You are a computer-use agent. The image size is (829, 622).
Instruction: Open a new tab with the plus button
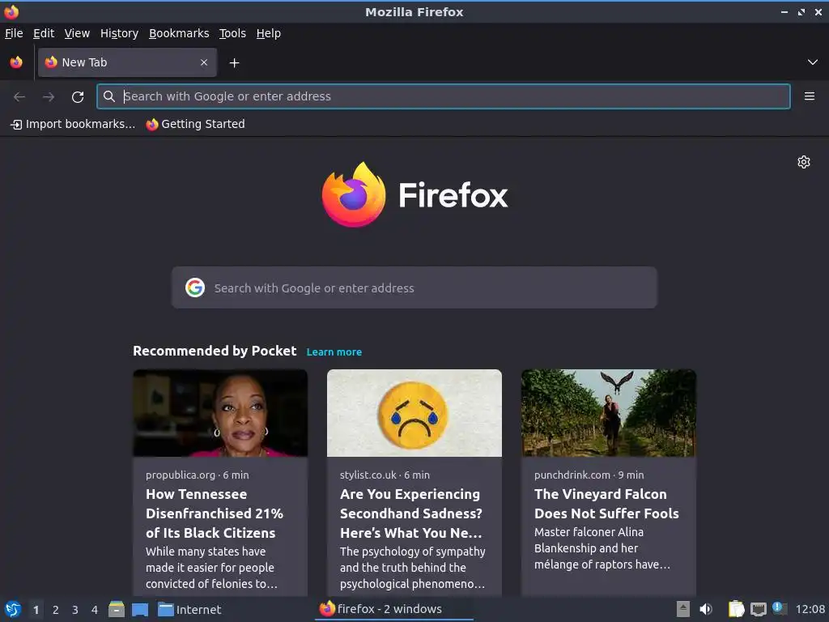point(234,63)
